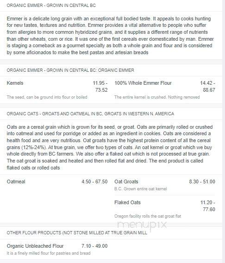Click the Flaked Oats price 11.20 - 77.60
The height and width of the screenshot is (263, 225).
pyautogui.click(x=208, y=206)
